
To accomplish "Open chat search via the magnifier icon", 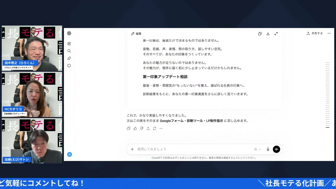I will [x=69, y=51].
